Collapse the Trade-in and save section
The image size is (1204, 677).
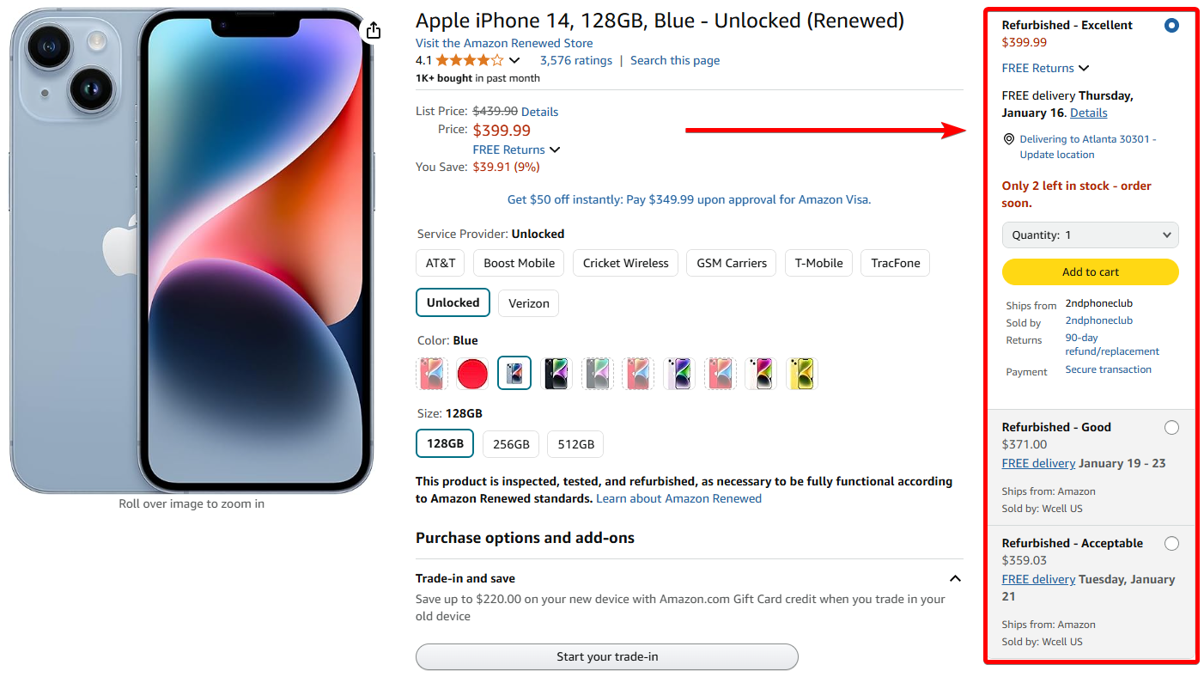[x=955, y=578]
